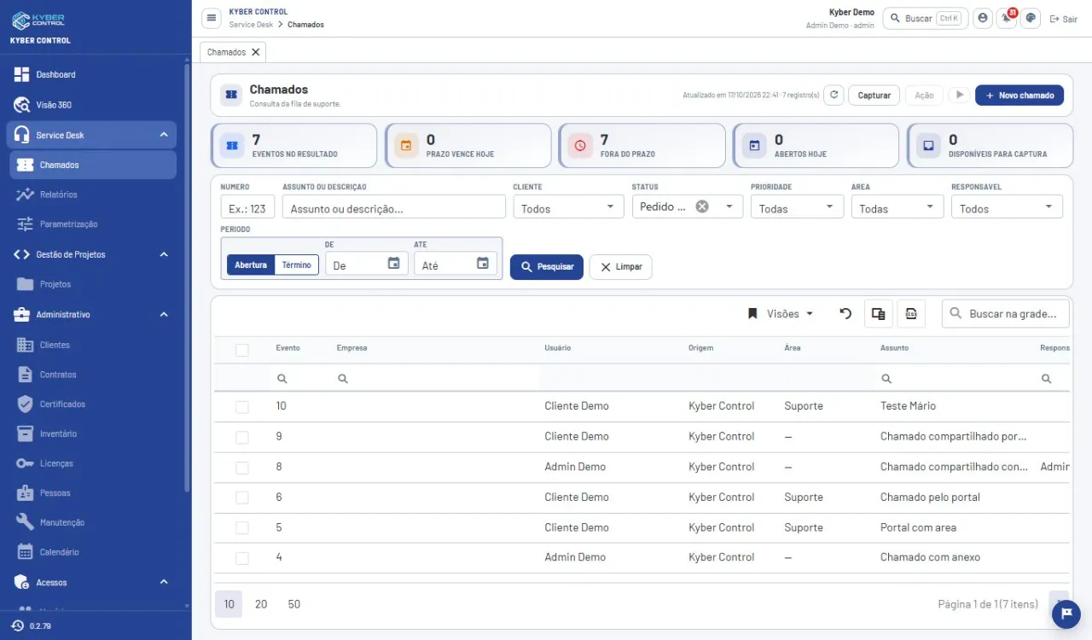Viewport: 1092px width, 640px height.
Task: Click the Limpar button
Action: [620, 266]
